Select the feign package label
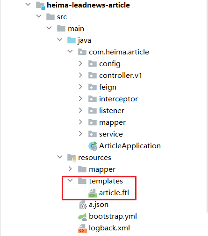Image resolution: width=208 pixels, height=236 pixels. click(108, 87)
